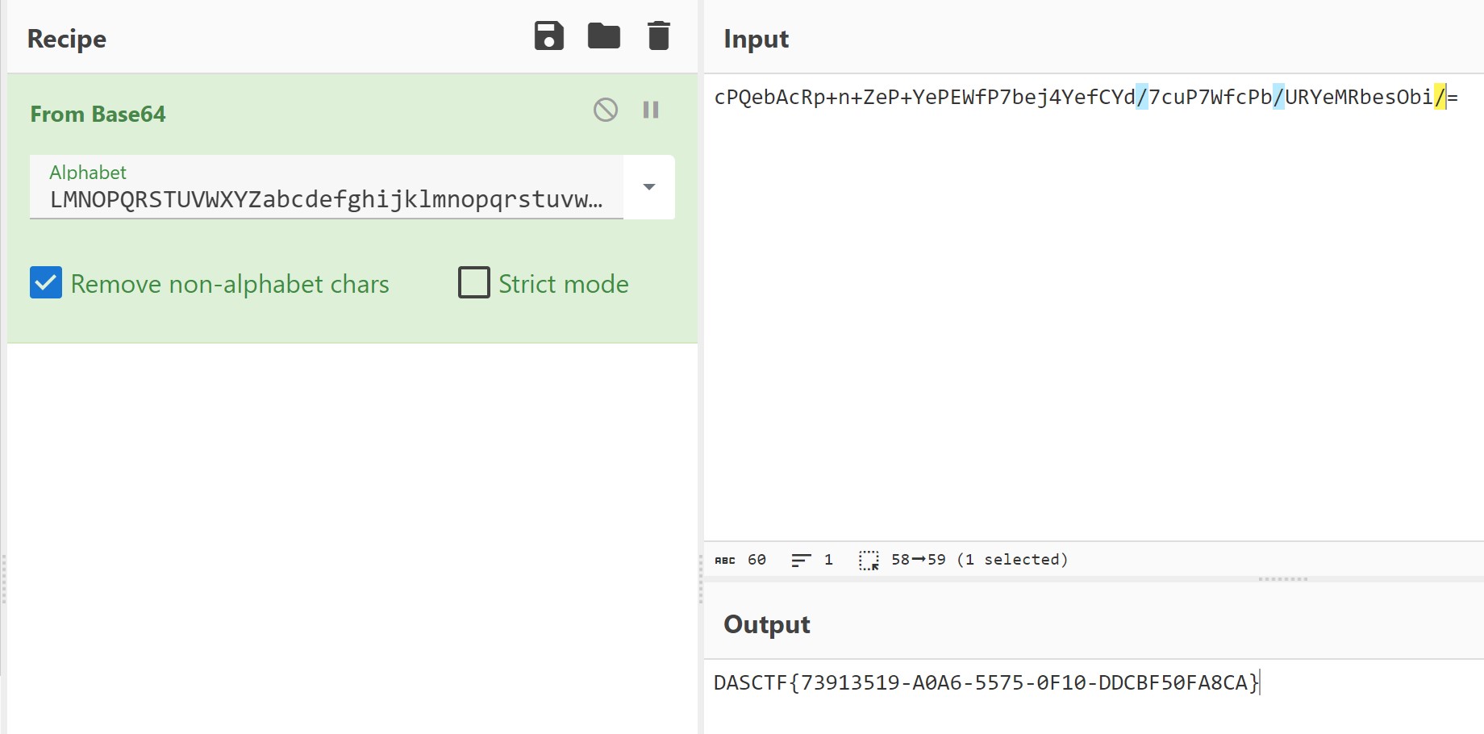Click inside the Input text area
Viewport: 1484px width, 734px height.
(1089, 323)
